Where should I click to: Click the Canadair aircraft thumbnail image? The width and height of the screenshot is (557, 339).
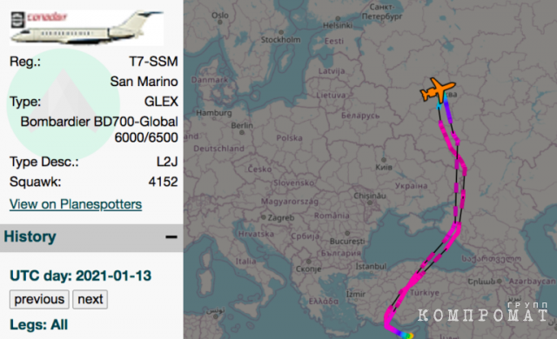(87, 28)
